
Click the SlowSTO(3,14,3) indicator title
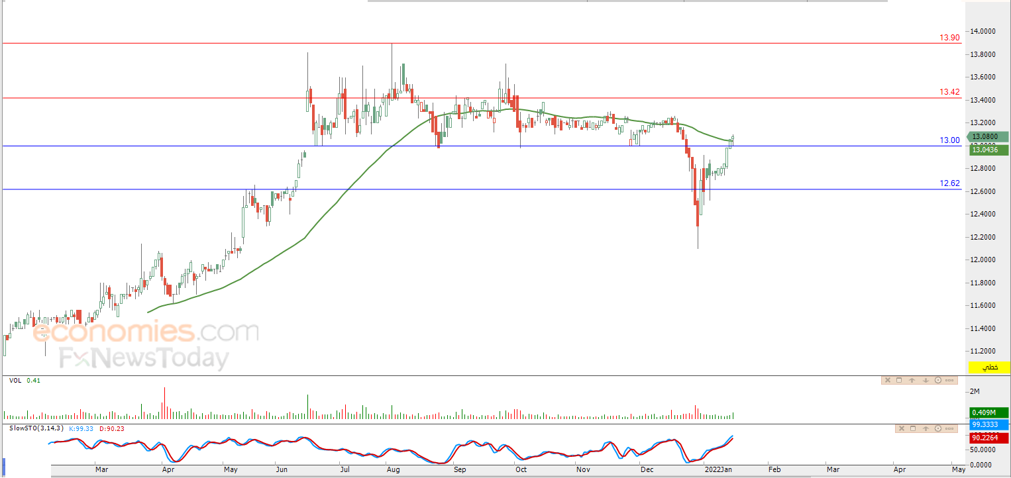click(36, 428)
